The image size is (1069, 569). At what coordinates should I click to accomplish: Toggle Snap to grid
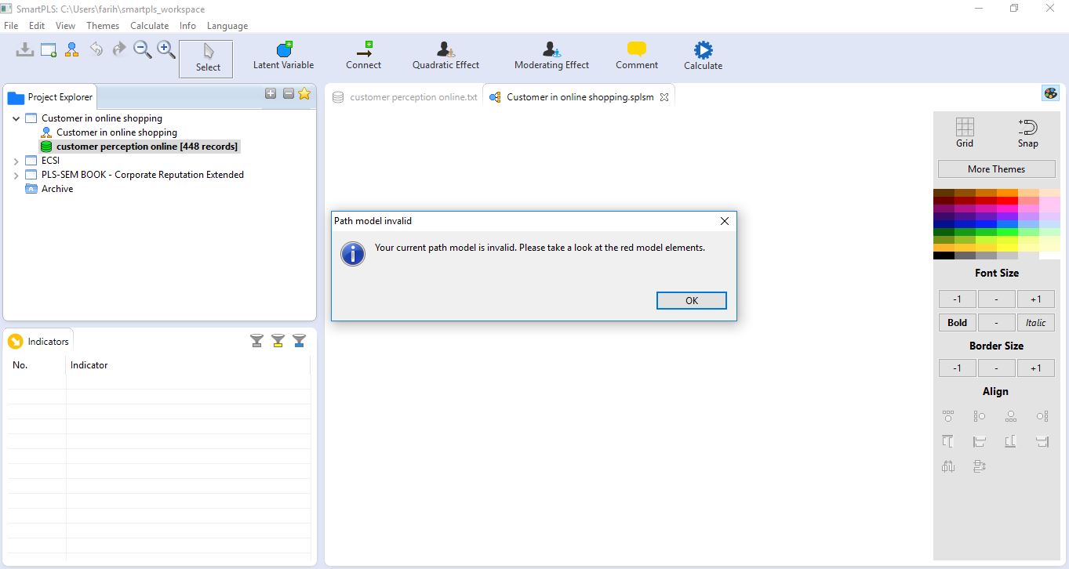[x=1027, y=132]
